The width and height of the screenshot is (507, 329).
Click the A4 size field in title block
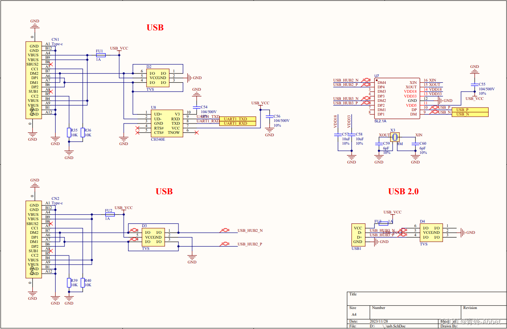coord(354,314)
